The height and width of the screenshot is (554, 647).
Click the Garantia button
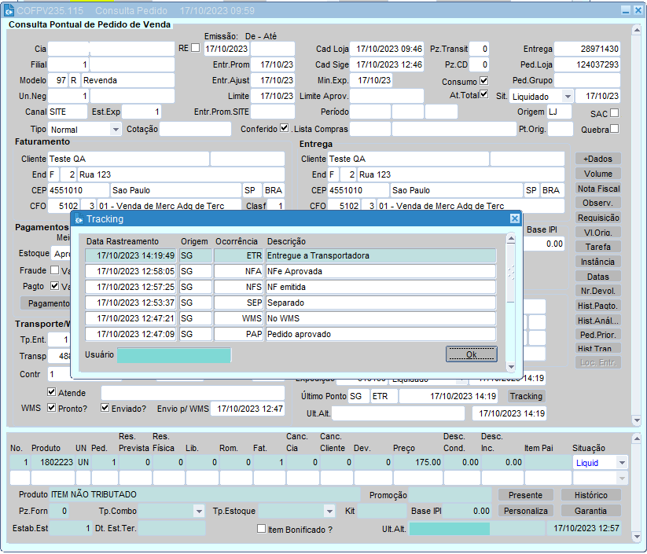point(590,511)
